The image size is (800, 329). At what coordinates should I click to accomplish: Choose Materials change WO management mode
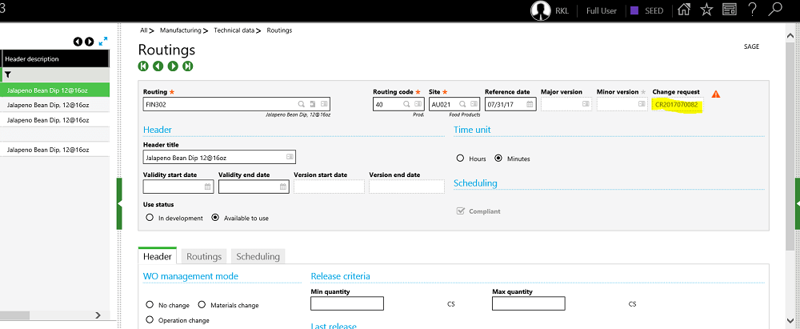tap(202, 305)
